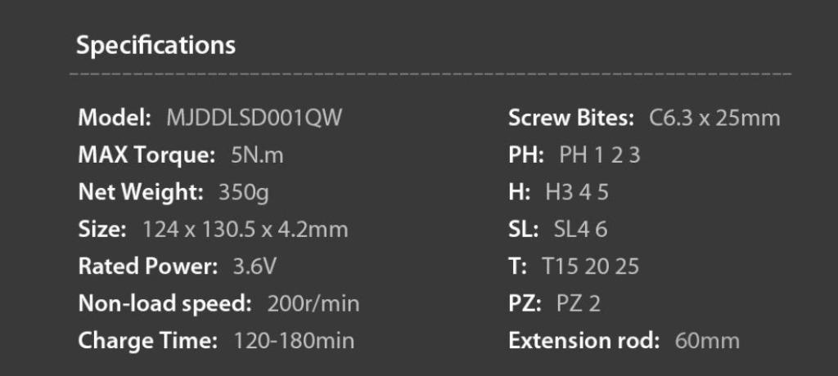The width and height of the screenshot is (838, 376).
Task: Click the PH 1 2 3 value
Action: pyautogui.click(x=600, y=155)
